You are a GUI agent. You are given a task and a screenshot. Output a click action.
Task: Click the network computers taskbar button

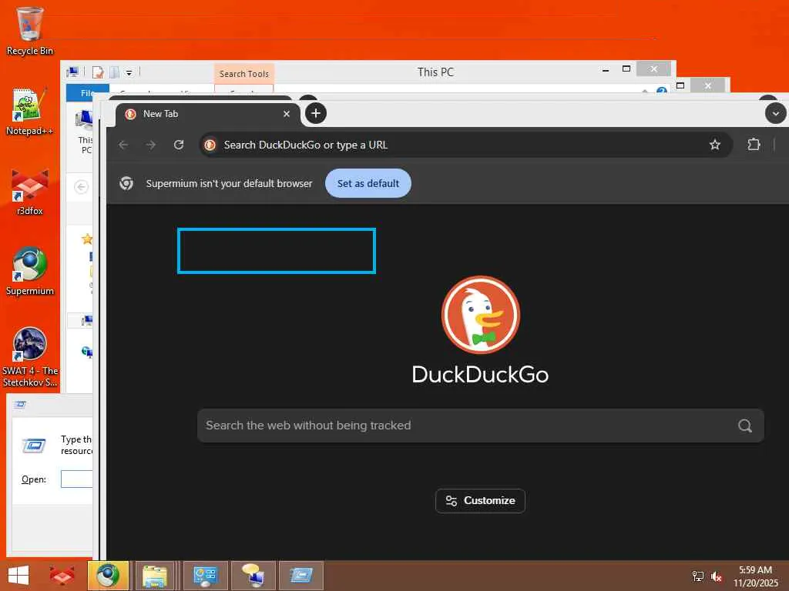(x=253, y=576)
